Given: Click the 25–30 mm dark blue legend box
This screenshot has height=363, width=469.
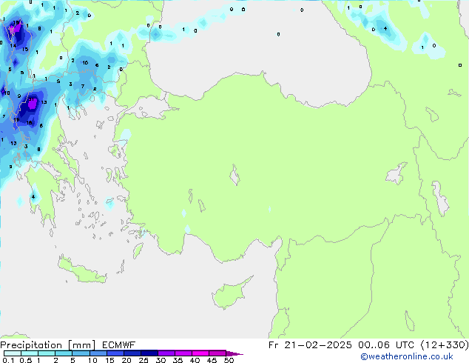Looking at the screenshot, I should point(149,353).
